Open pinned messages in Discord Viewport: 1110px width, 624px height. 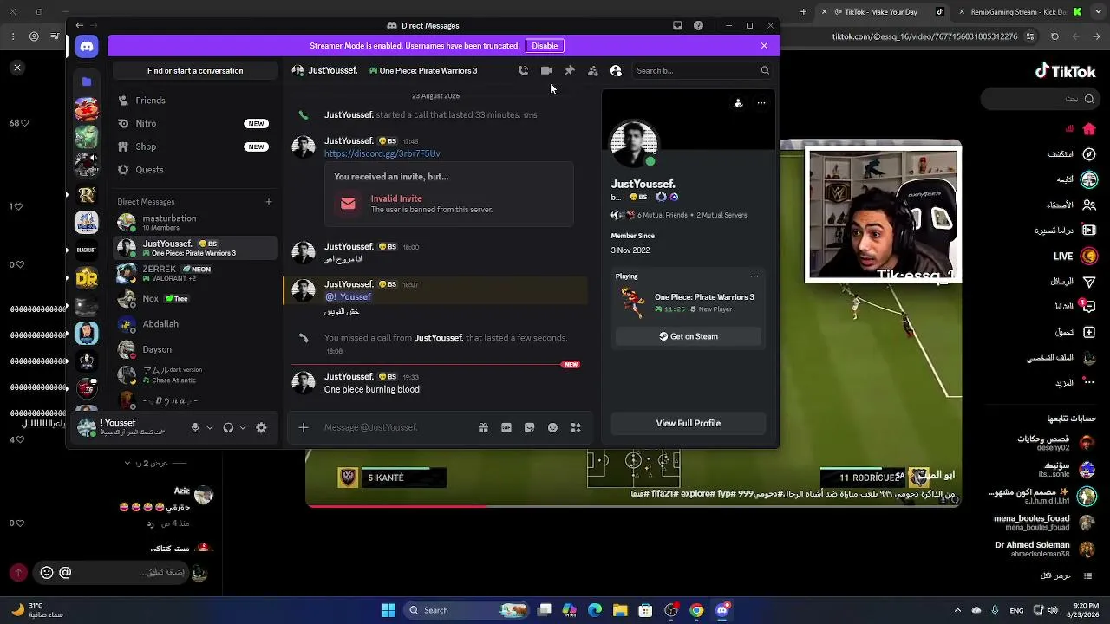pos(570,71)
